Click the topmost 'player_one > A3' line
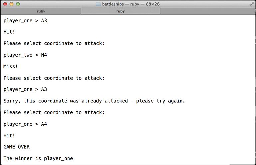Viewport: 256px width, 165px height. (x=25, y=21)
